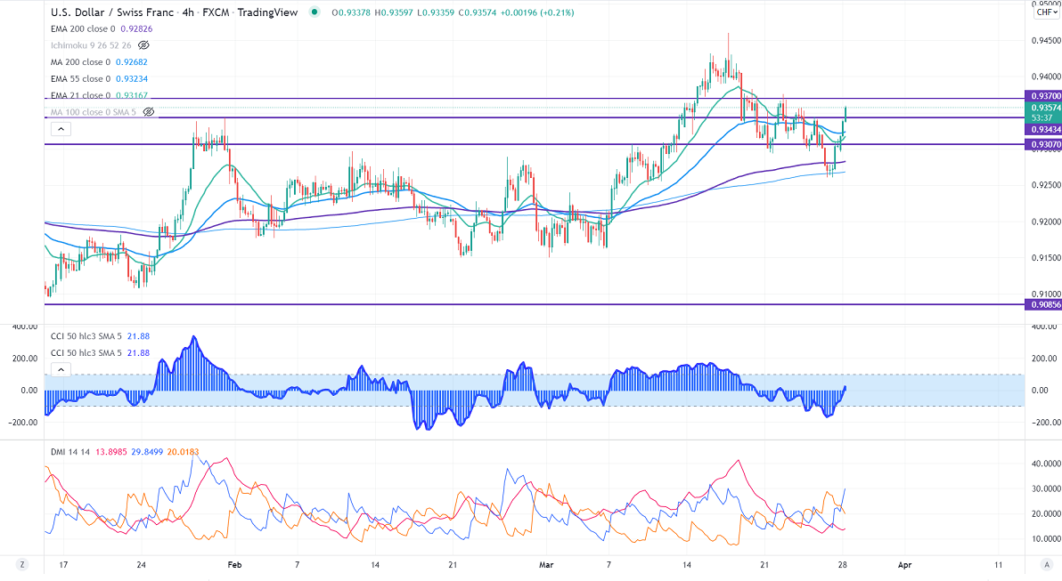
Task: Click the DMI value 29.8499
Action: (x=147, y=452)
